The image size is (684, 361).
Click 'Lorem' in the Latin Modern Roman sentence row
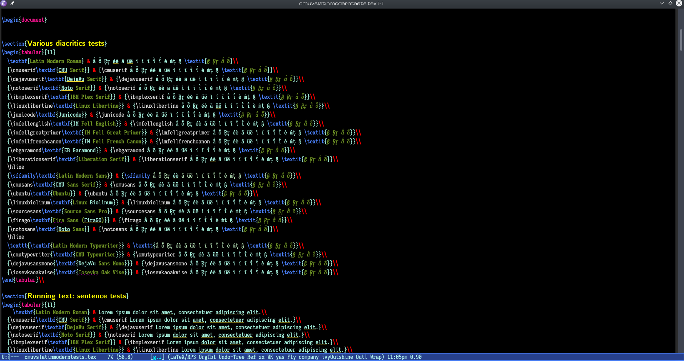(x=106, y=312)
